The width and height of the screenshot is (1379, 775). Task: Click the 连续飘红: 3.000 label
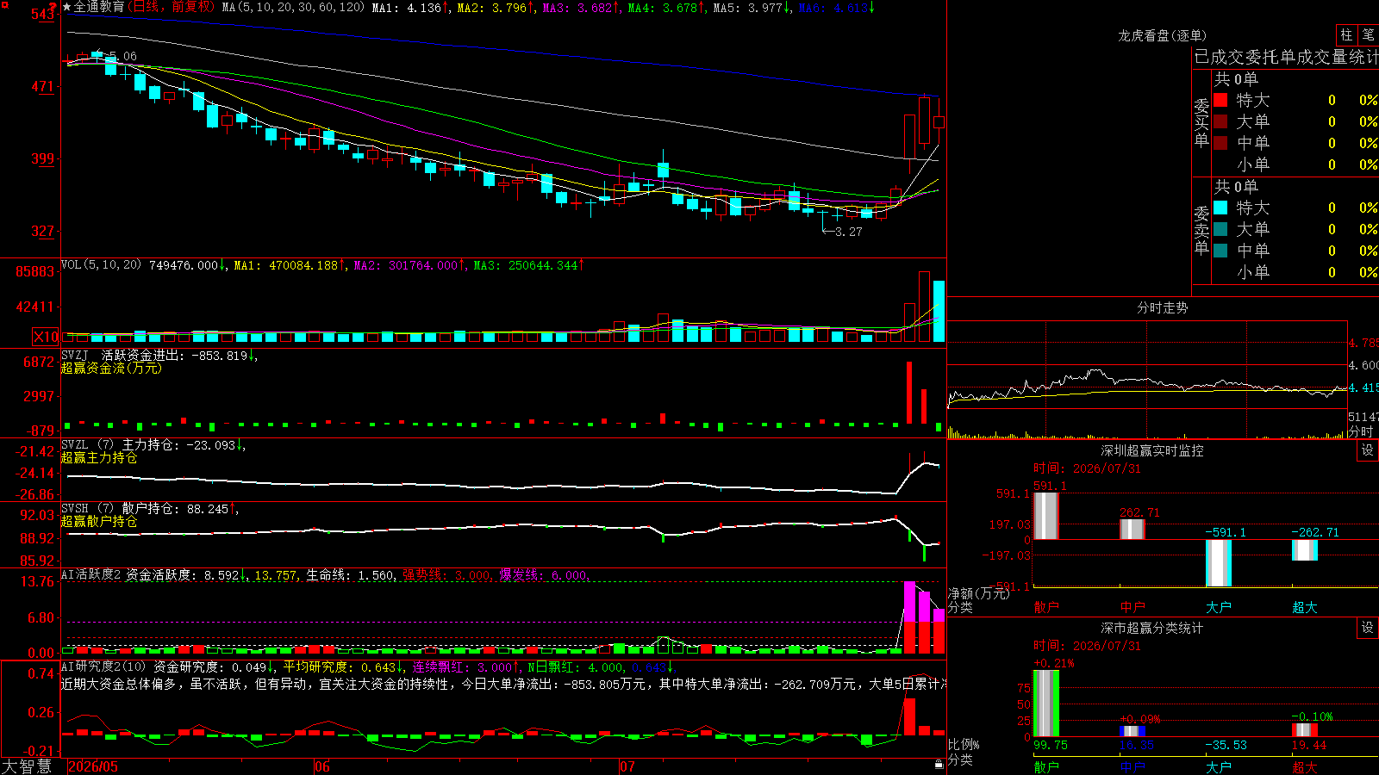tap(465, 666)
